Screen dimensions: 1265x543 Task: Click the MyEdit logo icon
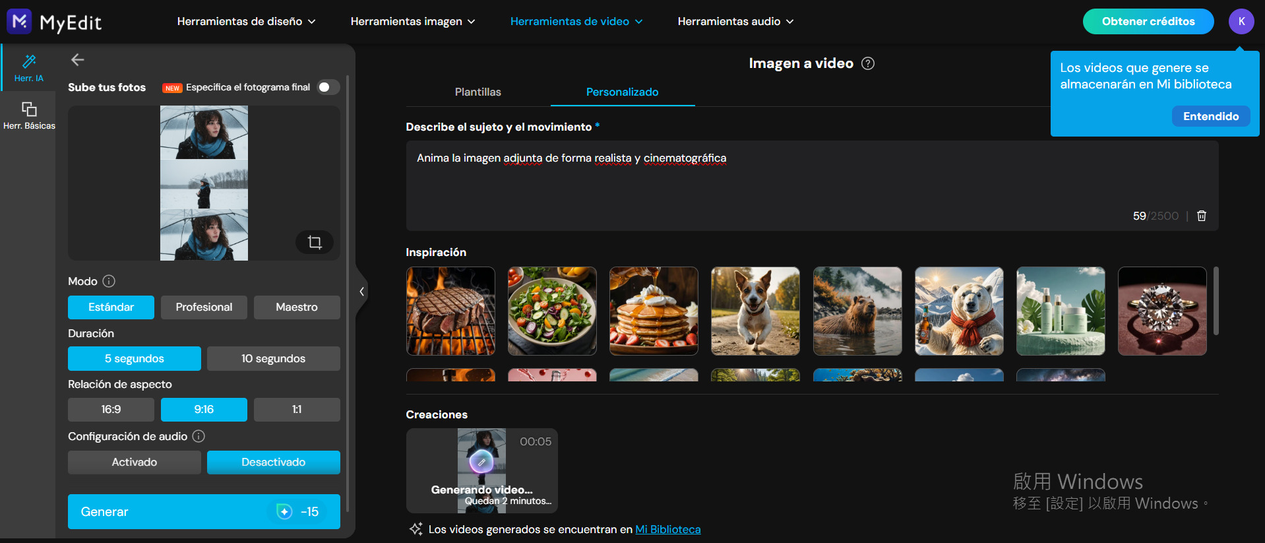[x=19, y=22]
